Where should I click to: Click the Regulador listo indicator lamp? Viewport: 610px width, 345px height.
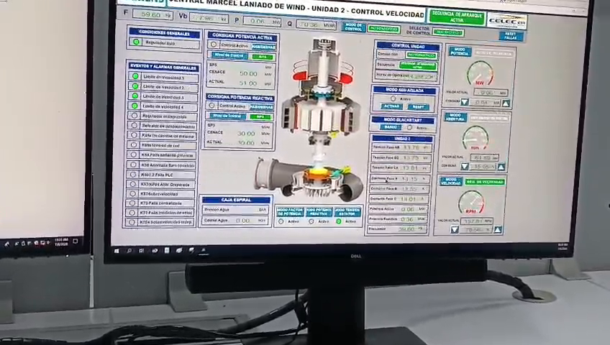136,42
